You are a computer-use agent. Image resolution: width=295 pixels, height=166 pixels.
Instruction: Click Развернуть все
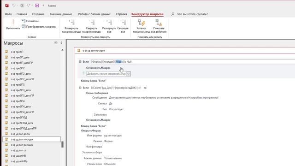coord(109,26)
